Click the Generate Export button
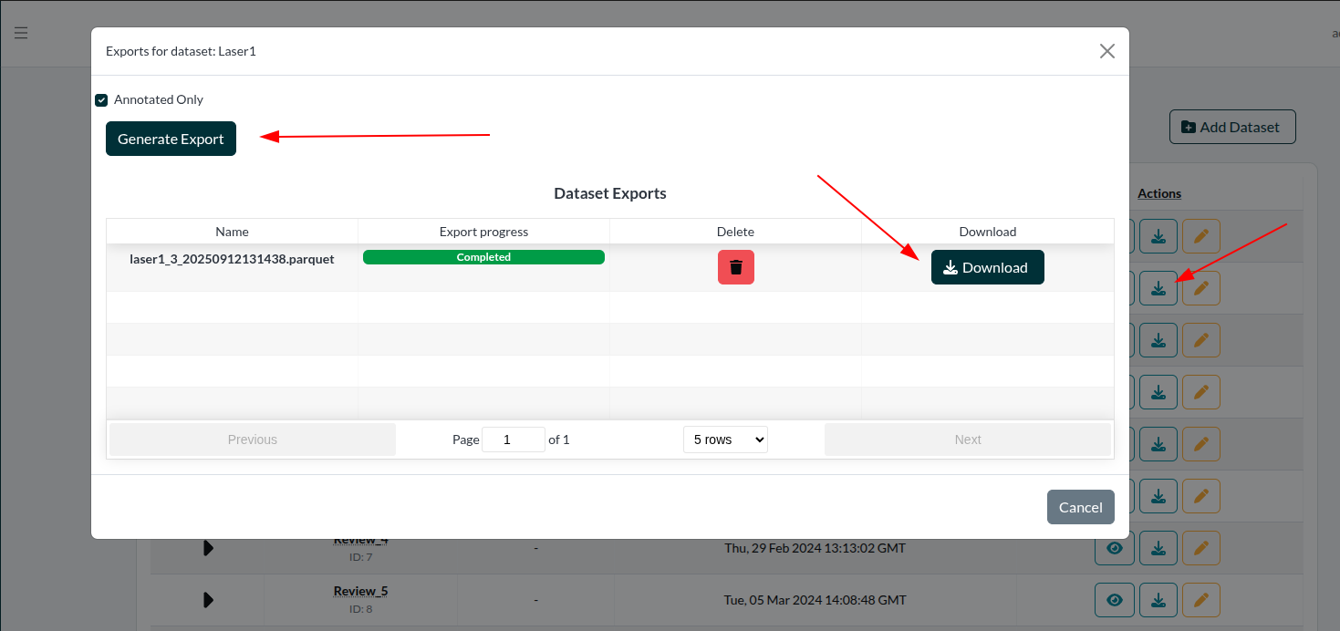 pyautogui.click(x=171, y=139)
